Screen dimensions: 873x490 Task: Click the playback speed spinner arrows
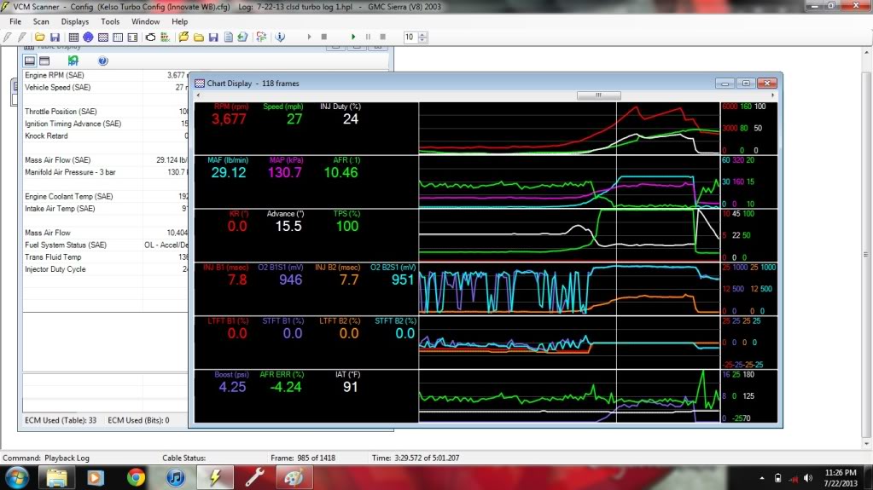[422, 37]
